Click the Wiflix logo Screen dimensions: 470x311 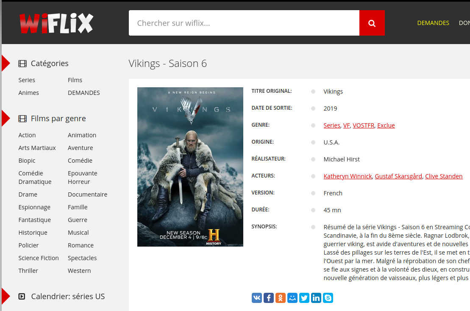coord(56,23)
